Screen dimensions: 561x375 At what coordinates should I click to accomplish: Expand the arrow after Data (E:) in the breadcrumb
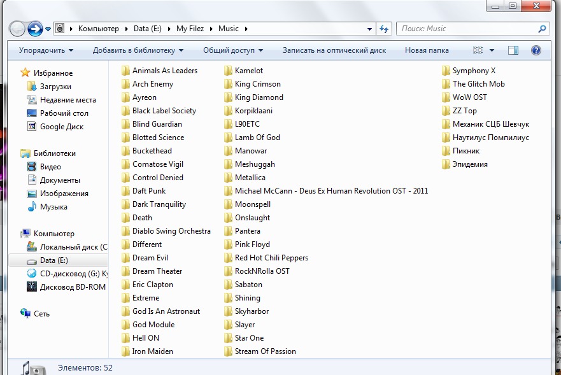[169, 29]
